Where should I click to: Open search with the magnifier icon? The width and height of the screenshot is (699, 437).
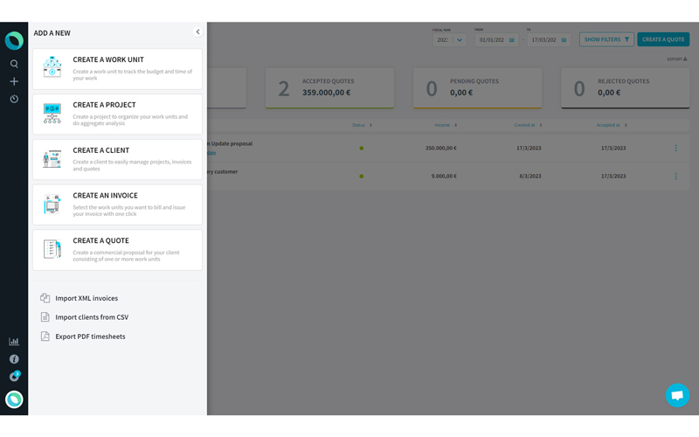[14, 64]
